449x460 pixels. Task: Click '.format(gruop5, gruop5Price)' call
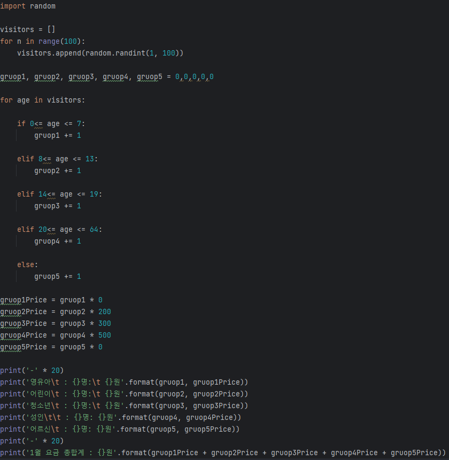click(x=177, y=429)
